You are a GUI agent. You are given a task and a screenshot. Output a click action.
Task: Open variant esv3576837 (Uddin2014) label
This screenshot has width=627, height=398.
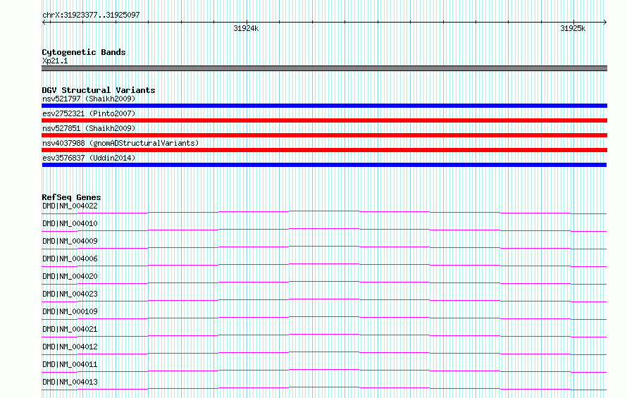pos(89,158)
